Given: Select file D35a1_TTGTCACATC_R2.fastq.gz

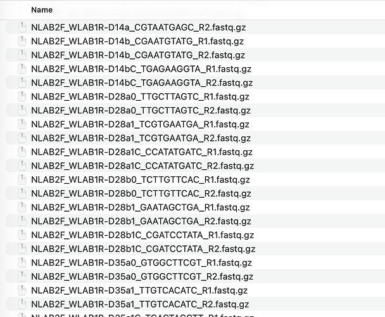Looking at the screenshot, I should [x=140, y=304].
